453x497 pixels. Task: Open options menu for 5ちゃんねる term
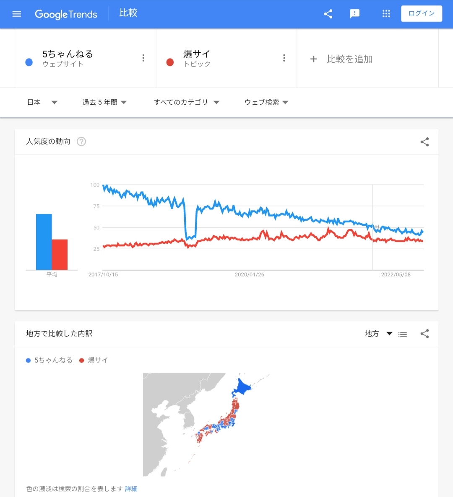pyautogui.click(x=143, y=58)
